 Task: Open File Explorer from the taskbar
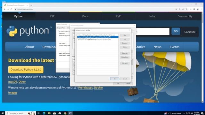click(x=49, y=113)
